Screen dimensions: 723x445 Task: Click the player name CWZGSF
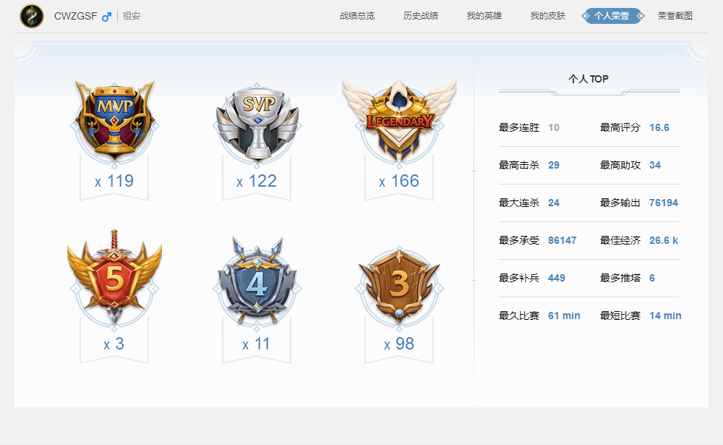click(76, 16)
